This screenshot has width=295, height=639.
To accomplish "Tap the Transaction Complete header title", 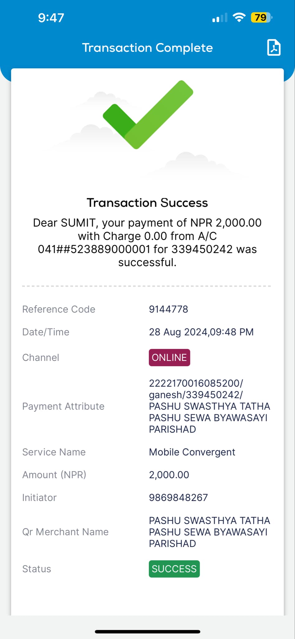I will (147, 48).
